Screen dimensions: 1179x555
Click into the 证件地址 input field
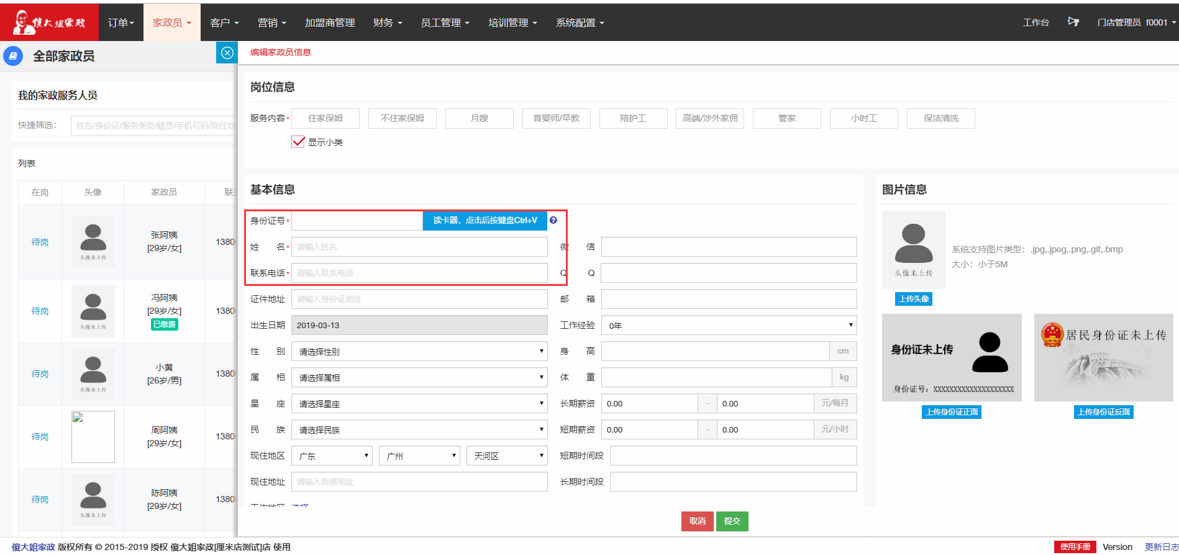tap(419, 299)
